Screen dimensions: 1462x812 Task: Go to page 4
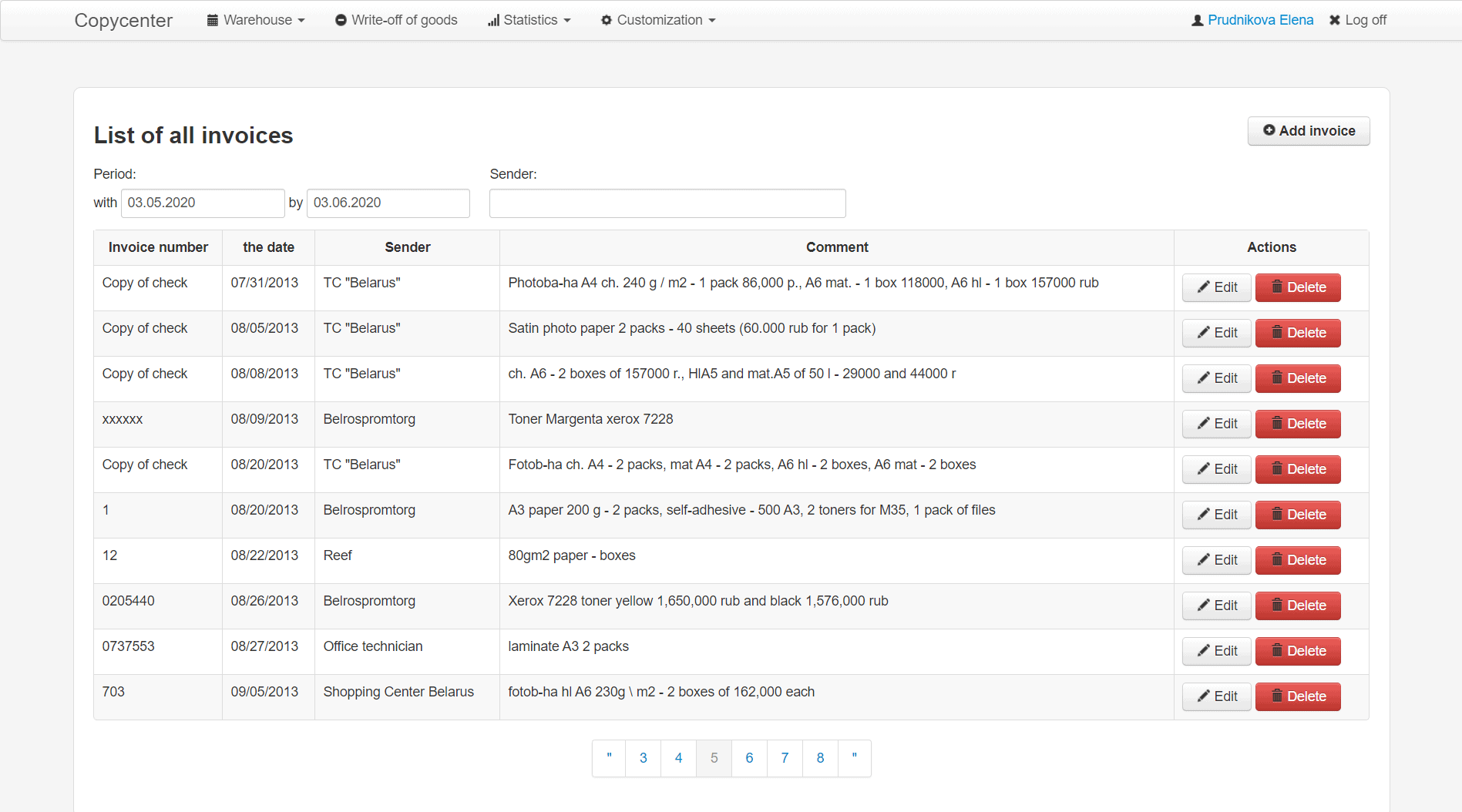click(679, 759)
